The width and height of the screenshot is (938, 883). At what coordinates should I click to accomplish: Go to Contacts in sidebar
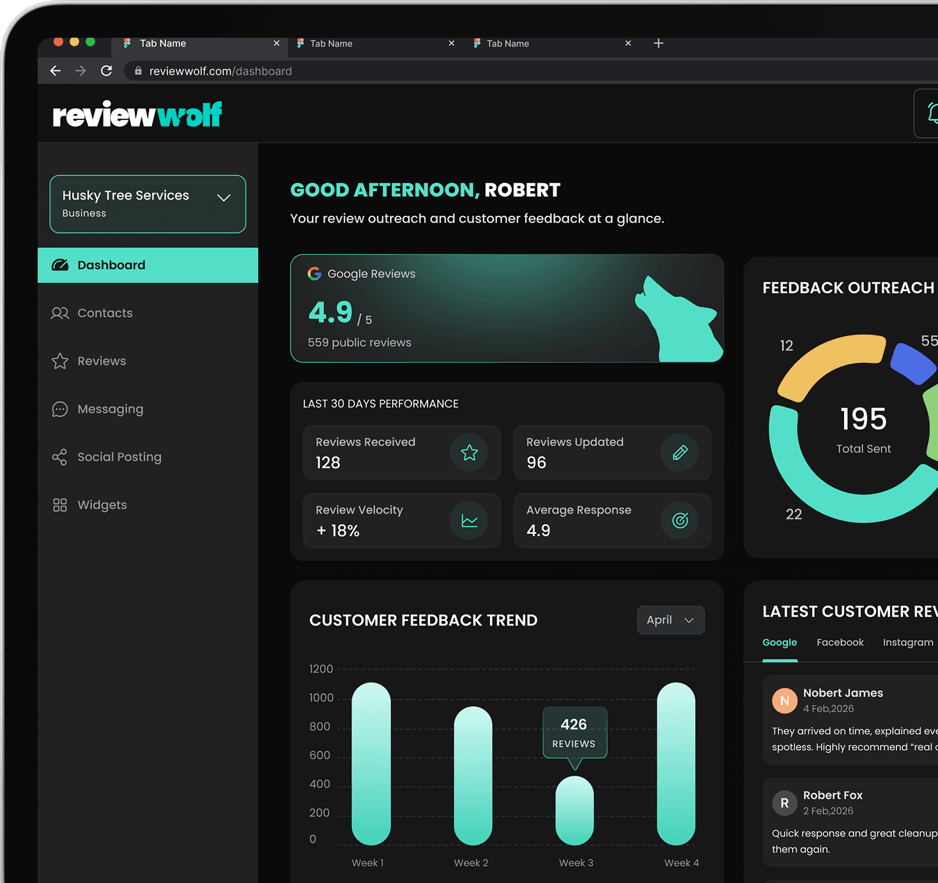148,313
